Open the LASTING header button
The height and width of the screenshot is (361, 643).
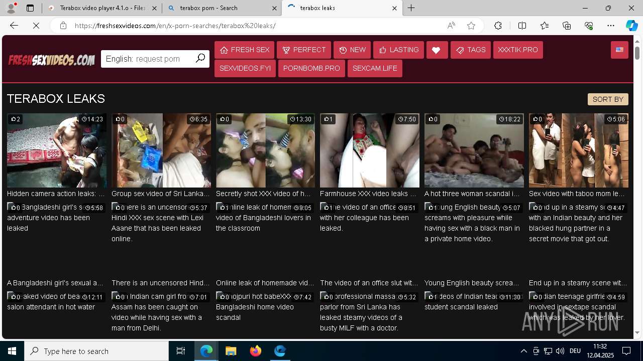(x=399, y=50)
